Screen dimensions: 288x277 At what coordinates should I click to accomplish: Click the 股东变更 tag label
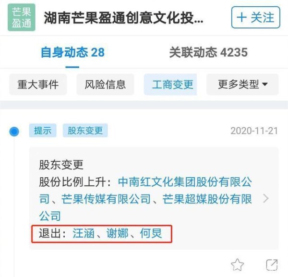85,131
